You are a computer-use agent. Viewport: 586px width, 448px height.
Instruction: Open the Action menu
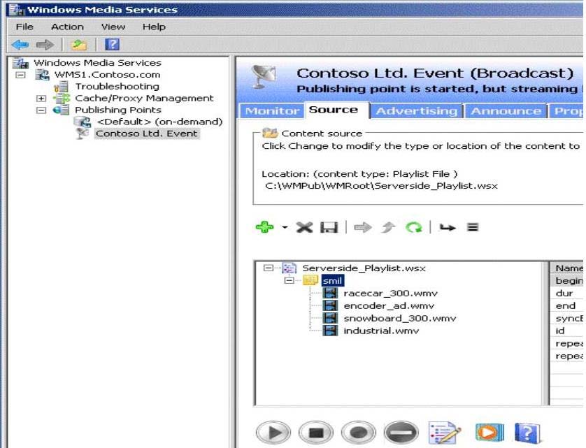67,27
